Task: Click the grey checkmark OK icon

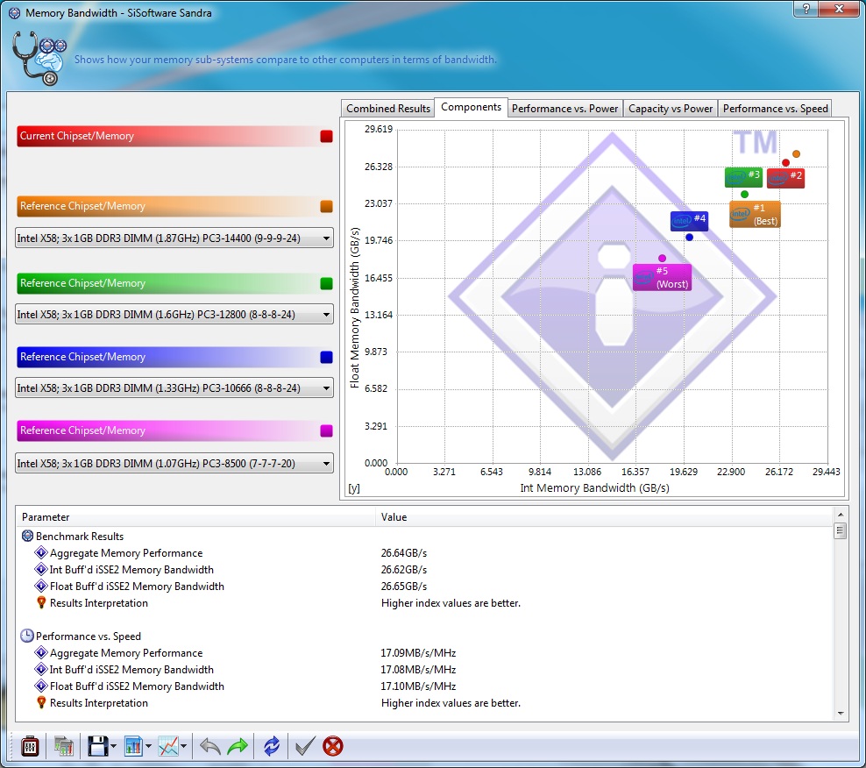Action: [305, 746]
